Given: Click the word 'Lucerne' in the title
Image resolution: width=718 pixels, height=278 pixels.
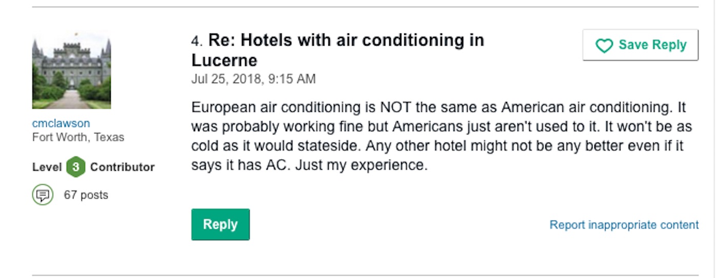Looking at the screenshot, I should click(x=224, y=61).
